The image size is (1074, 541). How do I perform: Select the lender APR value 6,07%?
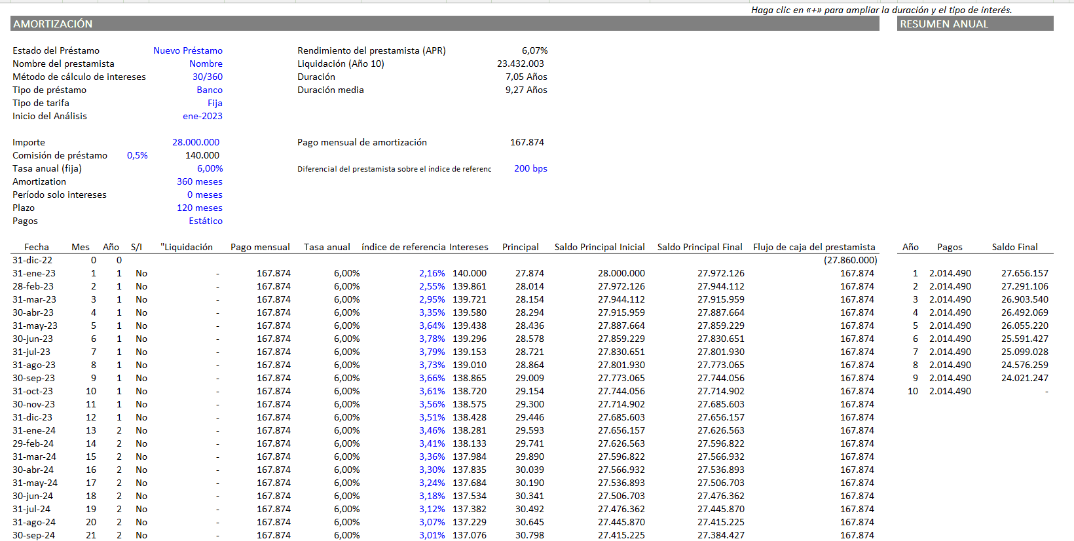pos(534,50)
